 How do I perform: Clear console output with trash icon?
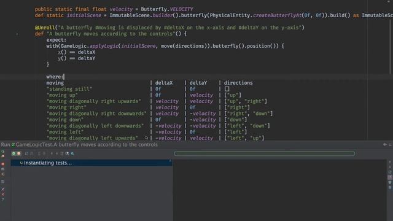[x=390, y=188]
